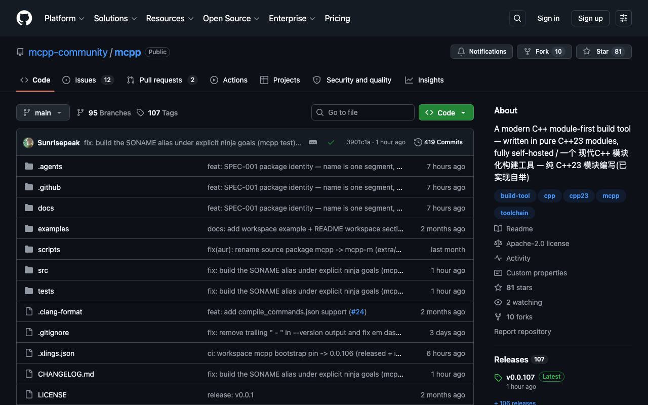The width and height of the screenshot is (648, 405).
Task: Open the mcpp-community owner link
Action: 68,52
